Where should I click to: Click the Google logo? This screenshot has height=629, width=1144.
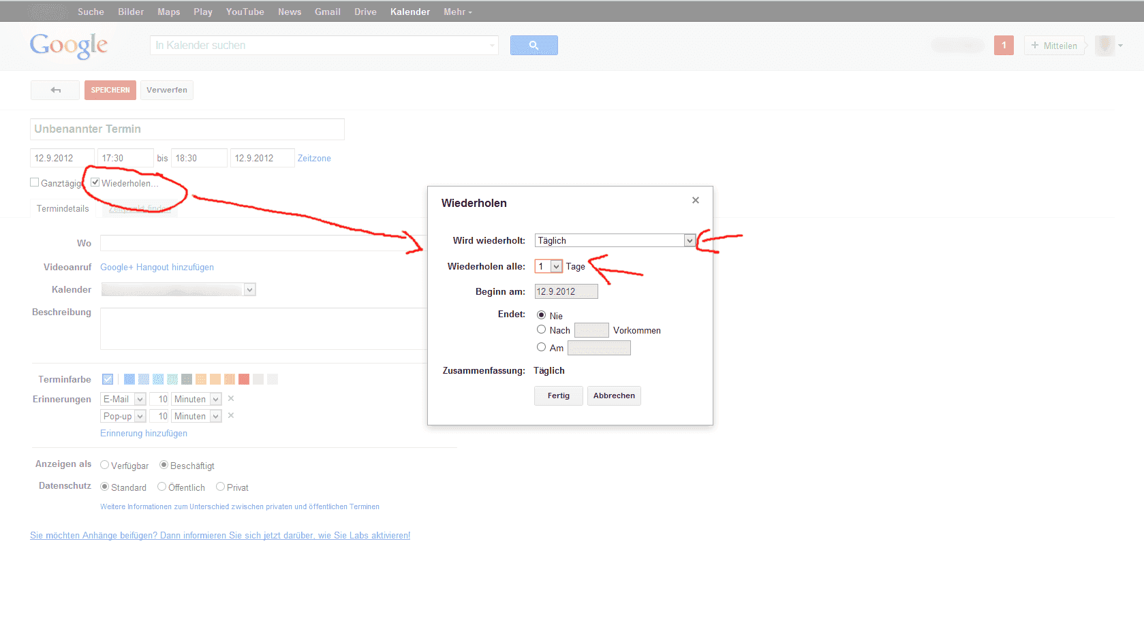68,46
